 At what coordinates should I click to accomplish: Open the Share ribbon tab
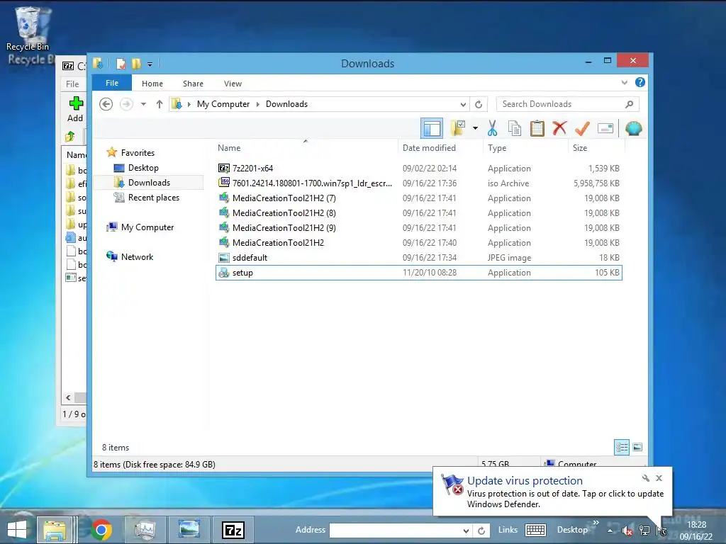click(x=193, y=84)
